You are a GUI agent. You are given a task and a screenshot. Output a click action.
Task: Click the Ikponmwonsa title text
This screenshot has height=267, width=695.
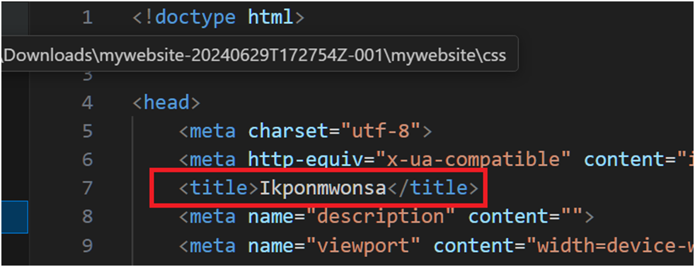[323, 189]
